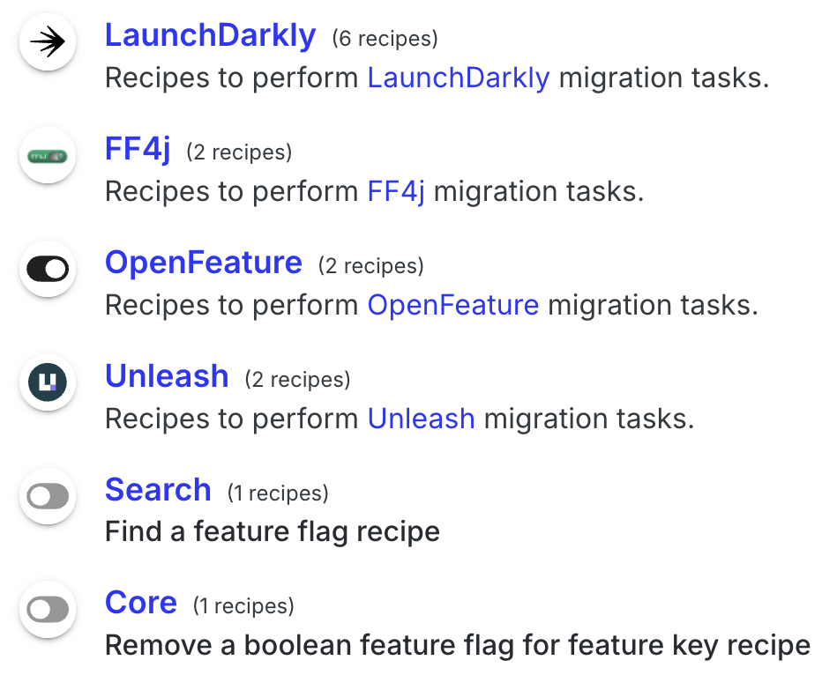Follow the inline Unleash link in description

tap(421, 419)
